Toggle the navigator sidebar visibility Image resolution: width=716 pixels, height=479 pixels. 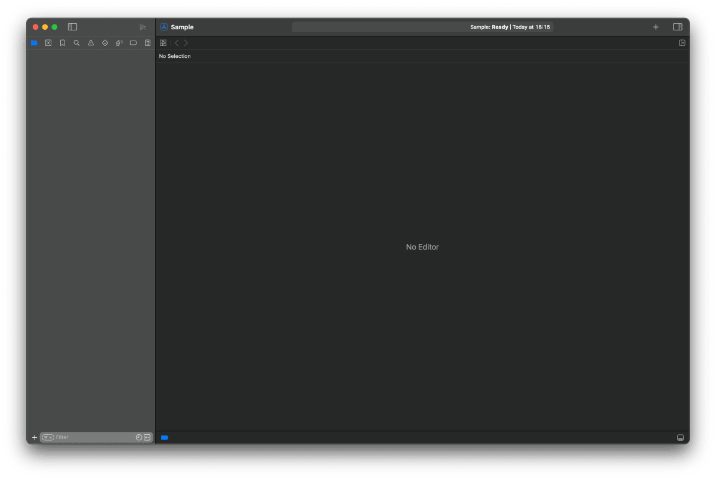pyautogui.click(x=72, y=27)
